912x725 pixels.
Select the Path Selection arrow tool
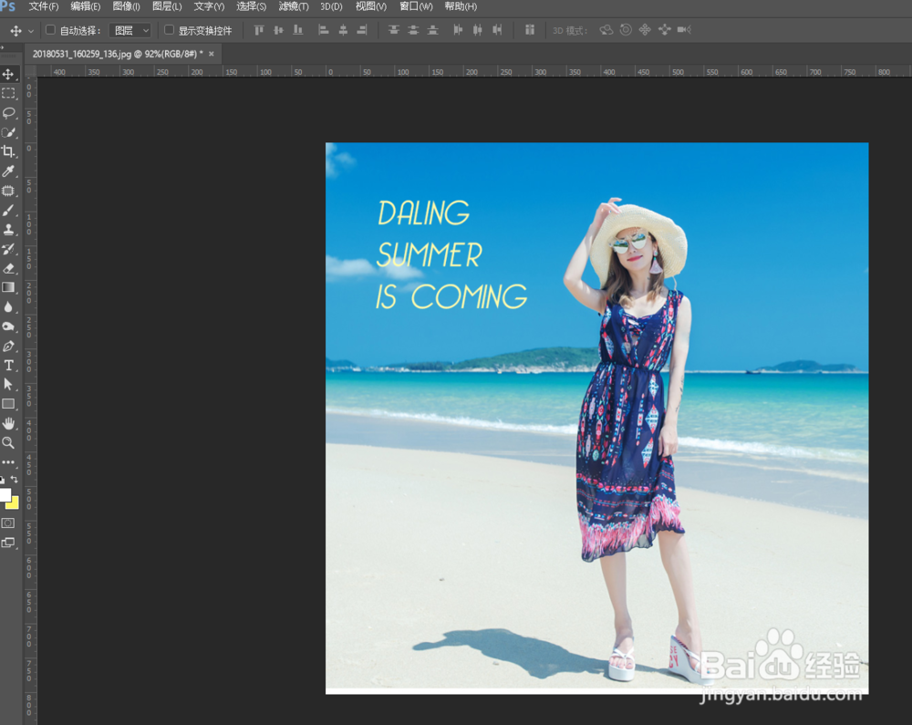[x=8, y=384]
